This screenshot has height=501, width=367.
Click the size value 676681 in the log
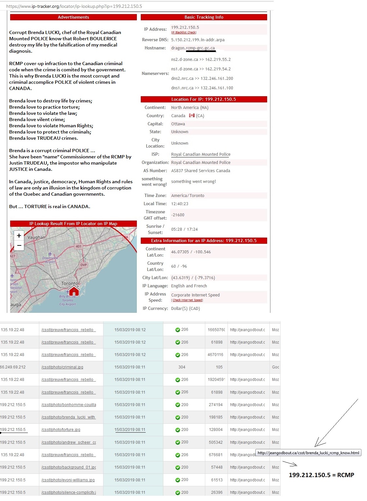216,455
